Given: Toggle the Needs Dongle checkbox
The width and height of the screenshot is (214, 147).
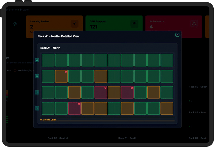Looking at the screenshot, I should point(15,70).
